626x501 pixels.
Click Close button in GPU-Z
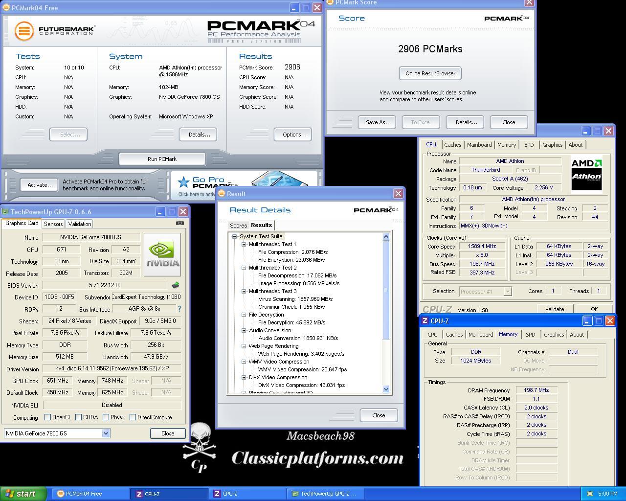pyautogui.click(x=168, y=433)
